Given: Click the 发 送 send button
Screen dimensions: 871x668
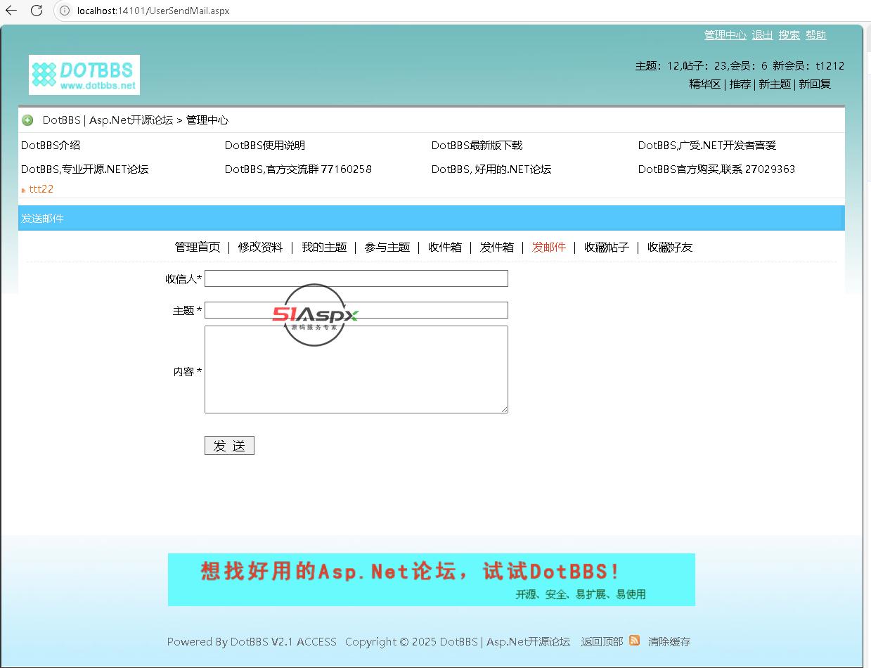Looking at the screenshot, I should click(x=229, y=446).
